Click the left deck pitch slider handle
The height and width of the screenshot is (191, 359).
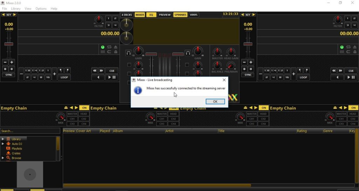tap(8, 44)
